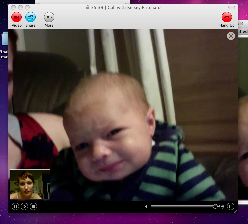
Task: Click the 'More' label text
Action: click(49, 25)
